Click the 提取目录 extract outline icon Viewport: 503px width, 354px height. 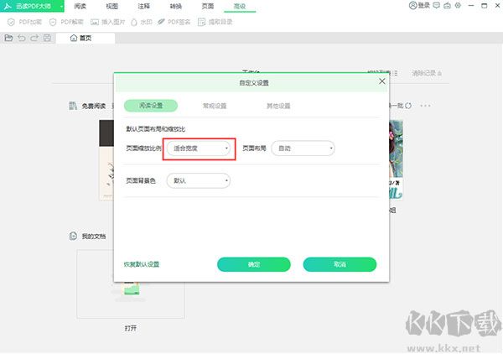point(203,22)
